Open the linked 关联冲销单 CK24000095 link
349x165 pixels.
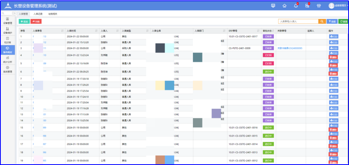pos(290,48)
